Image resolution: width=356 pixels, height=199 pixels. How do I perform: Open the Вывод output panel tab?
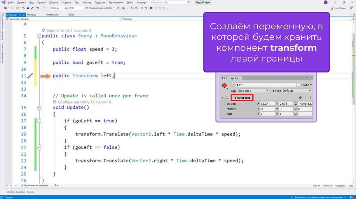pyautogui.click(x=31, y=192)
